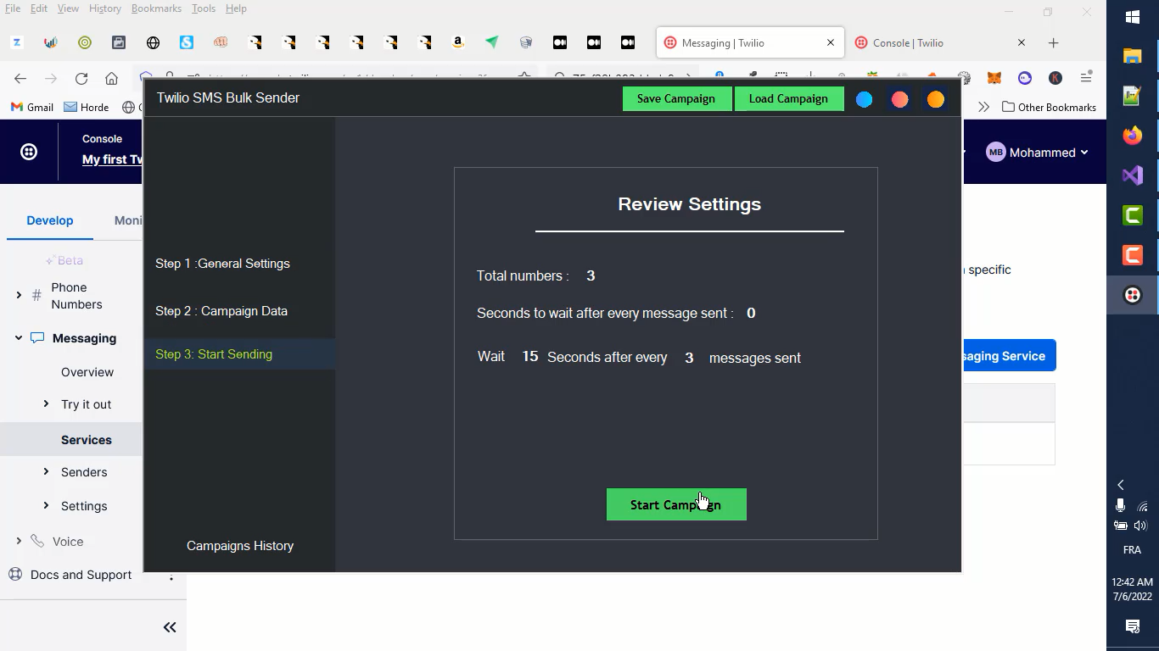Image resolution: width=1159 pixels, height=651 pixels.
Task: Open the Bookmarks menu
Action: (x=156, y=8)
